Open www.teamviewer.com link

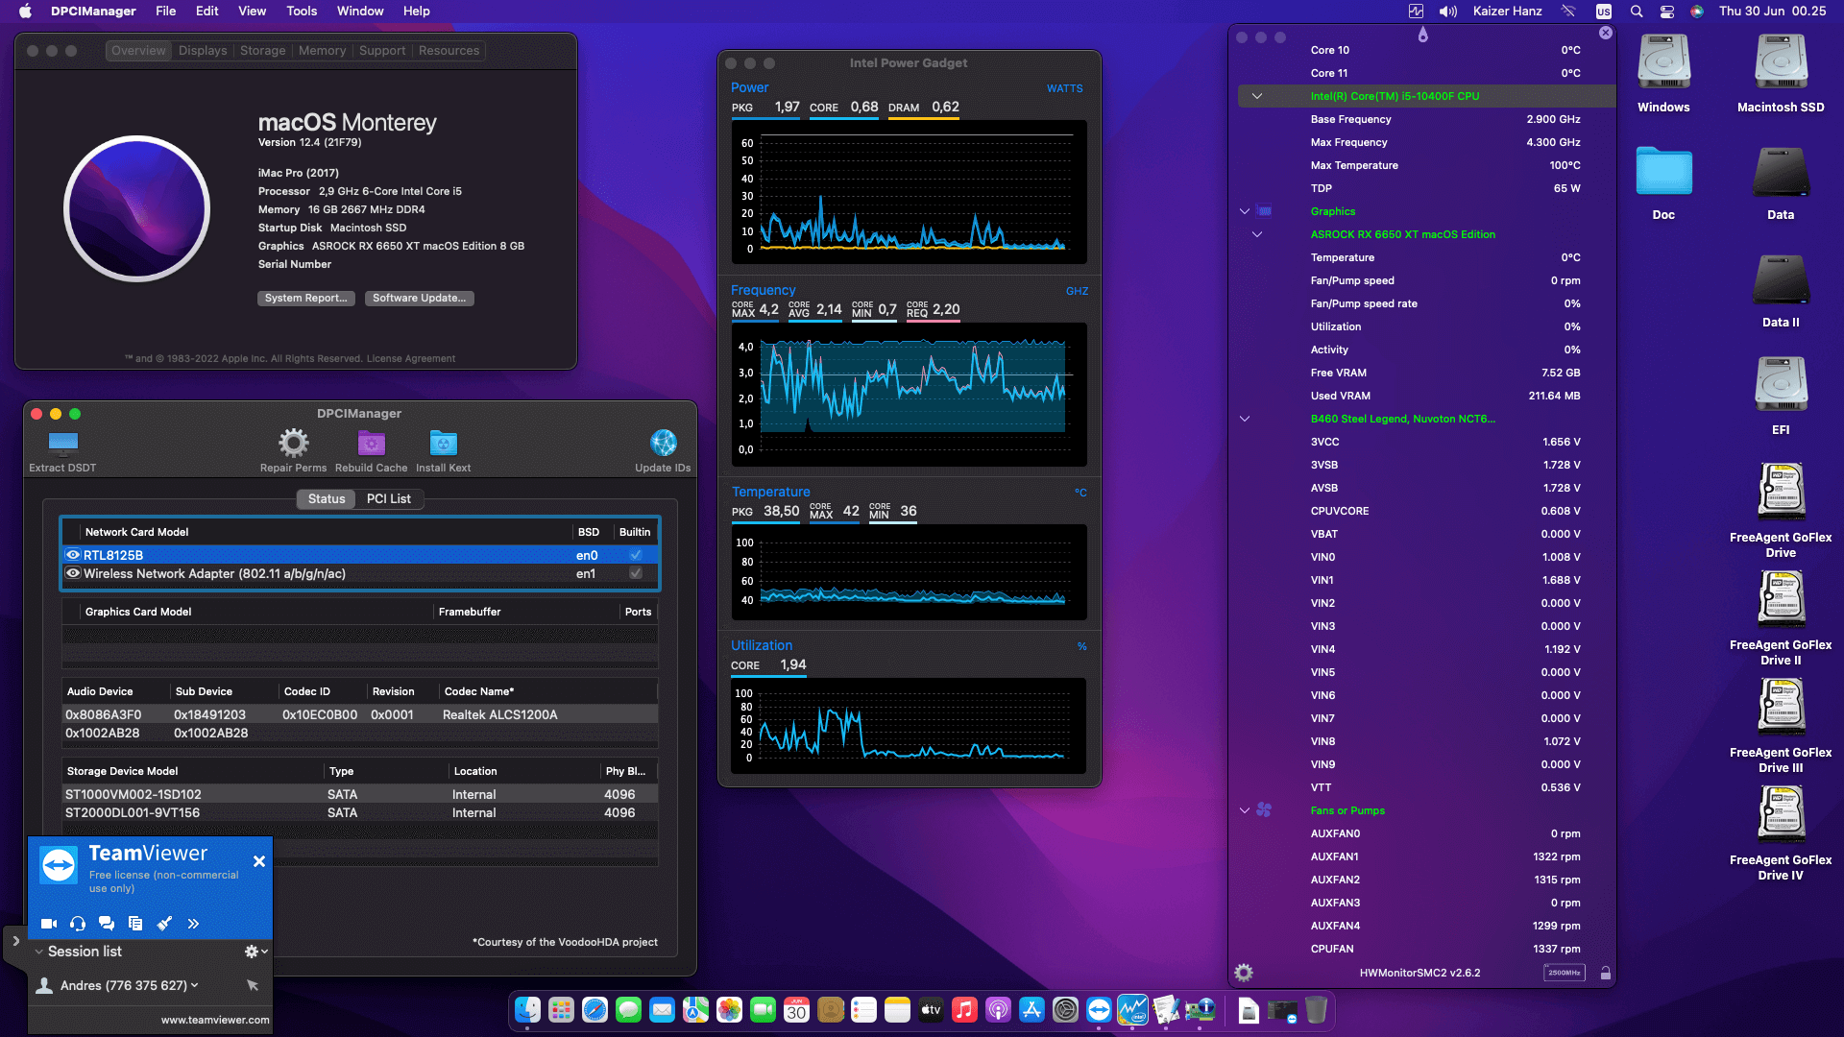tap(215, 1021)
